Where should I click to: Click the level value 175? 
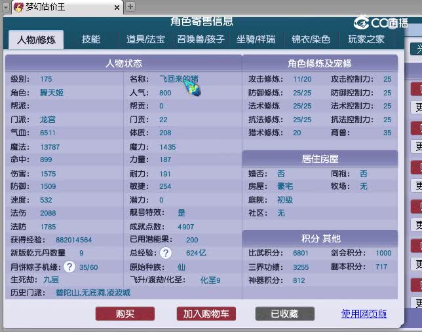tap(46, 79)
